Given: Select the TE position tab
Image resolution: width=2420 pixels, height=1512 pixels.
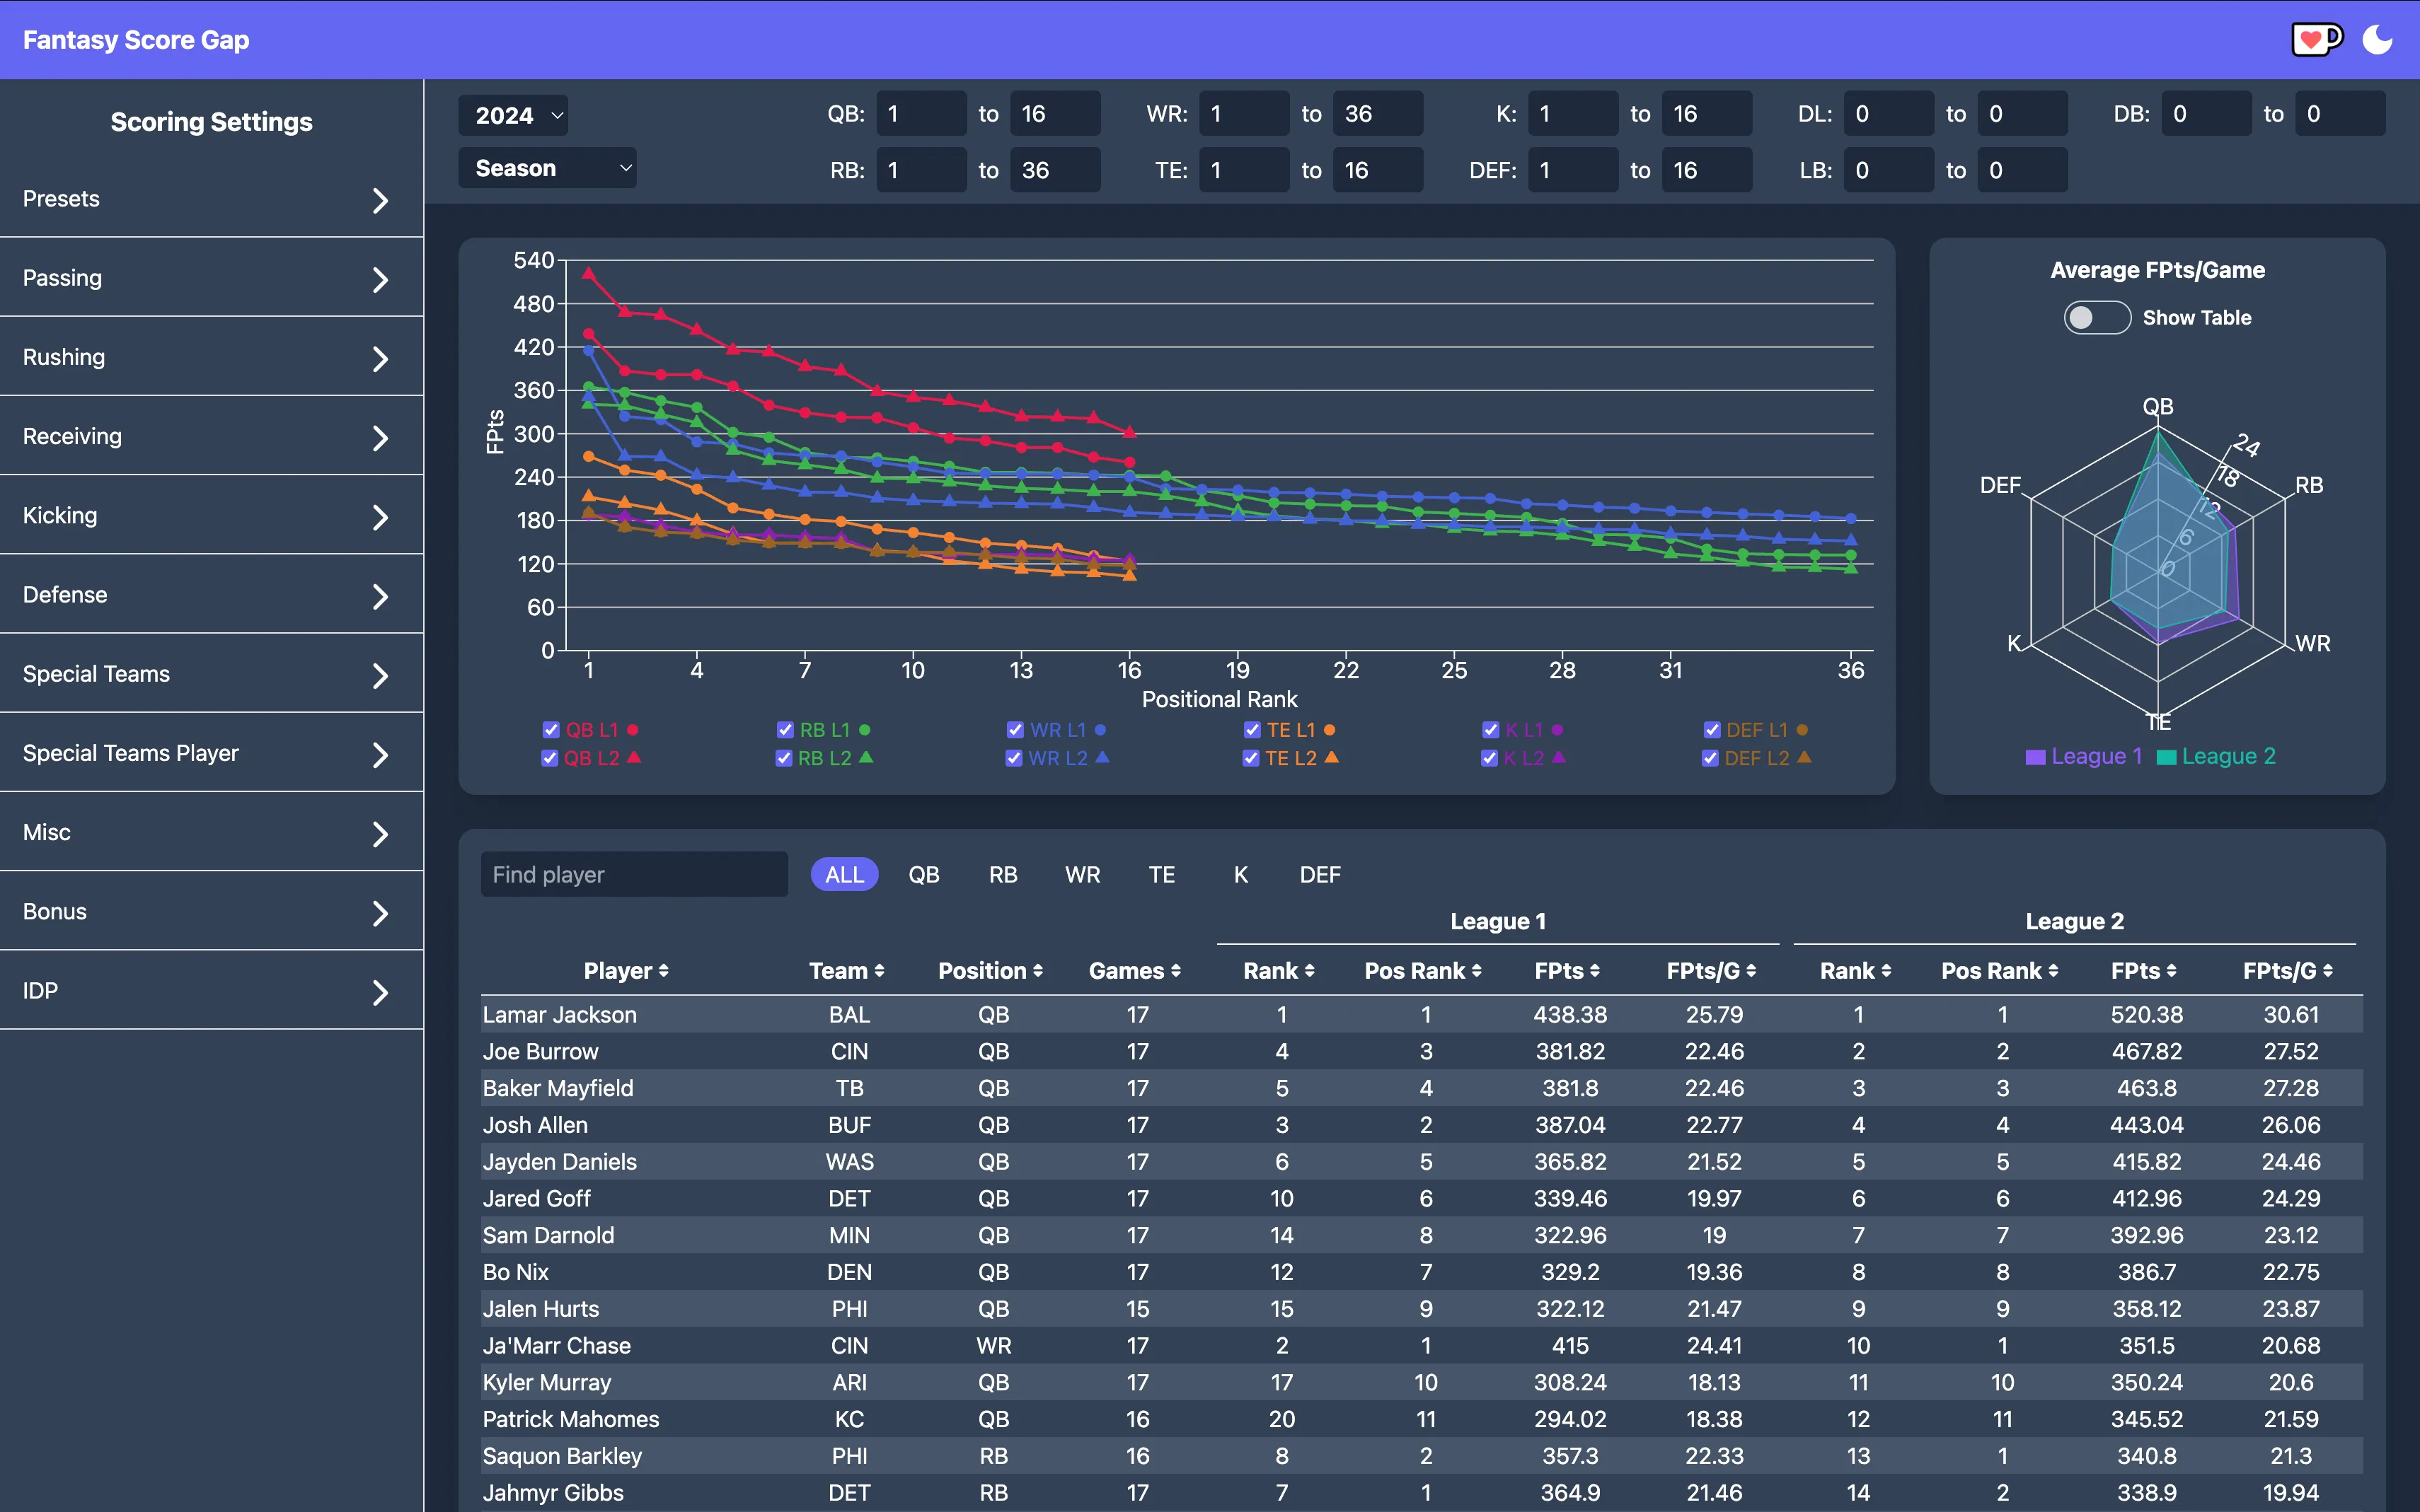Looking at the screenshot, I should point(1160,874).
